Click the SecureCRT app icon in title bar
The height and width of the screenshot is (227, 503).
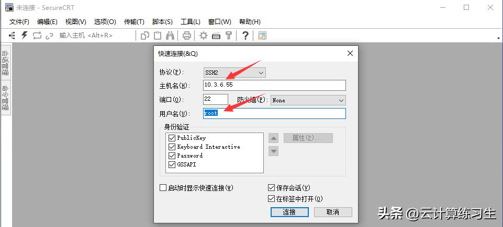[9, 7]
